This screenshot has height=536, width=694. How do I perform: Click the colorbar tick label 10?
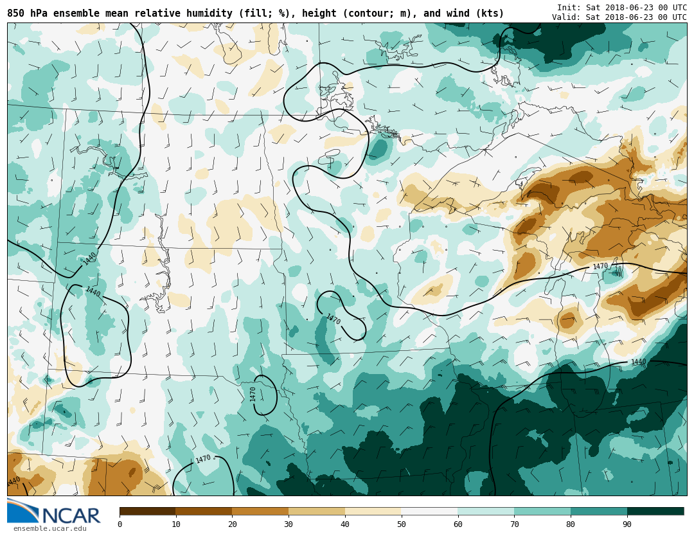click(x=176, y=524)
